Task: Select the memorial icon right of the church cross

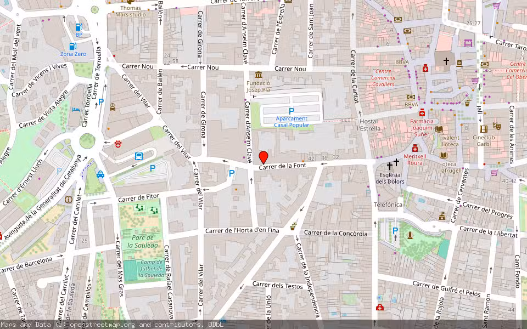Action: coord(459,63)
